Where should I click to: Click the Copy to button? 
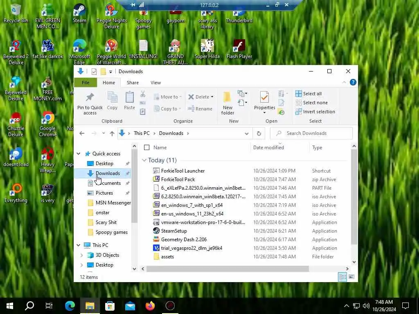coord(167,109)
